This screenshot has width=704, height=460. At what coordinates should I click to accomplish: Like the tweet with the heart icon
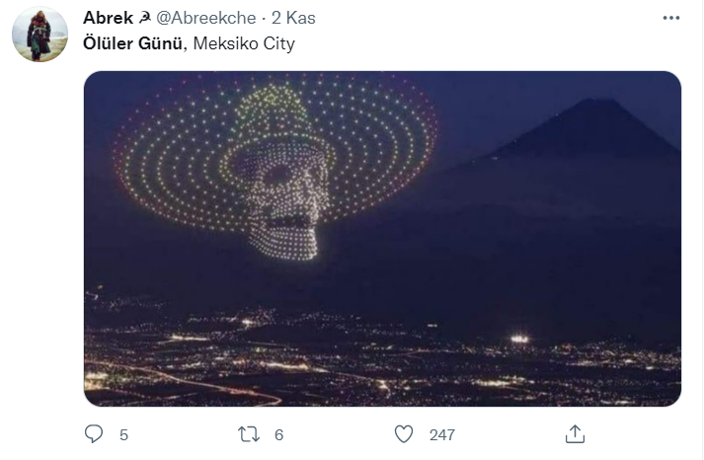[x=403, y=434]
